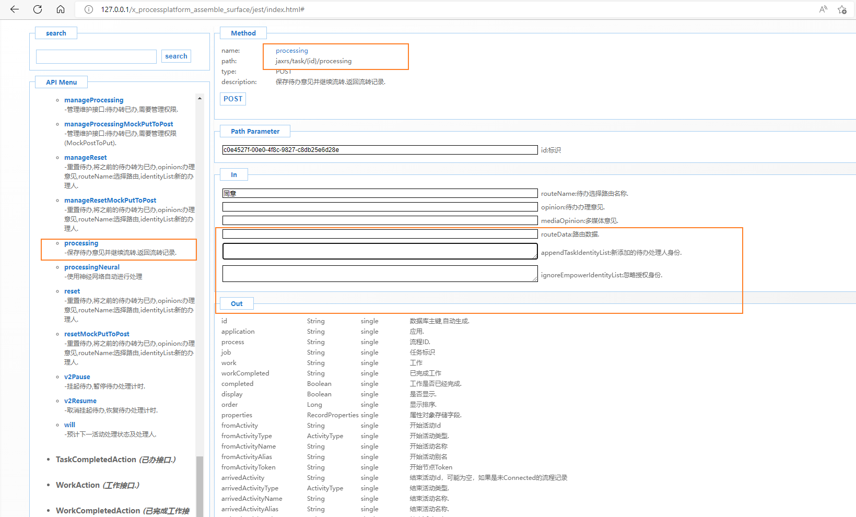The width and height of the screenshot is (856, 517).
Task: Open the manageProcessing API link
Action: pos(93,100)
